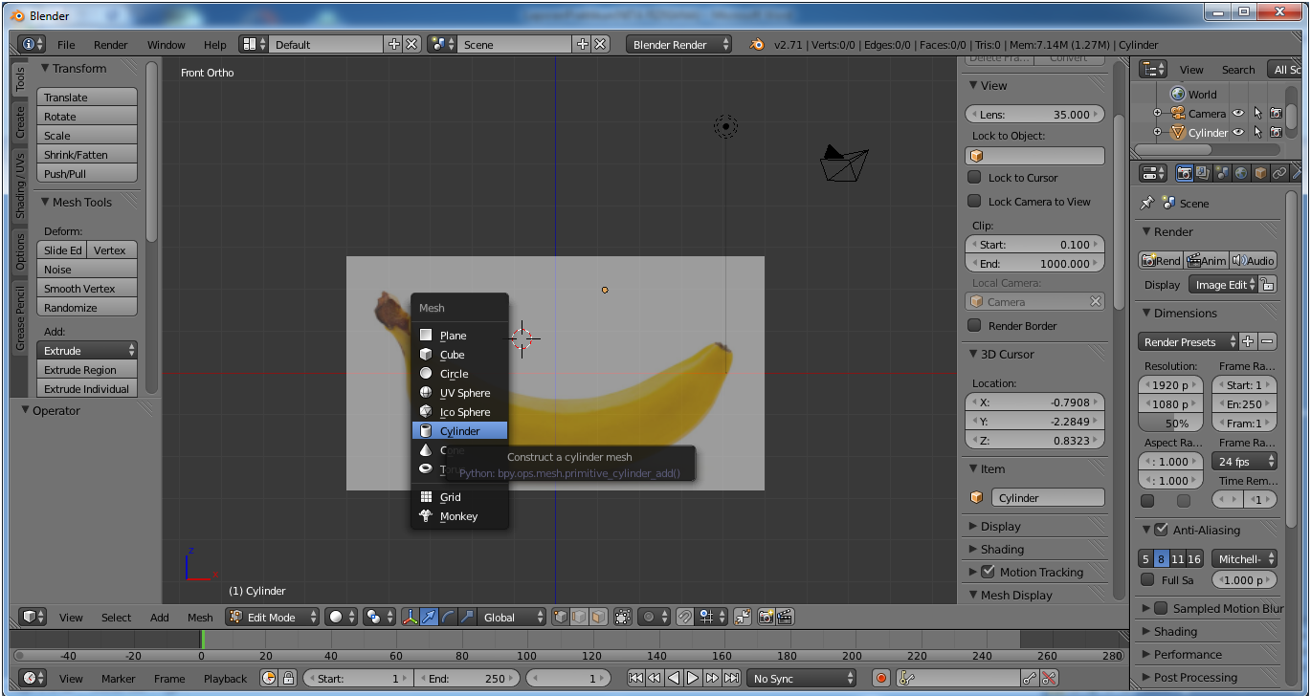The width and height of the screenshot is (1311, 696).
Task: Expand the Shading panel in properties
Action: (1175, 632)
